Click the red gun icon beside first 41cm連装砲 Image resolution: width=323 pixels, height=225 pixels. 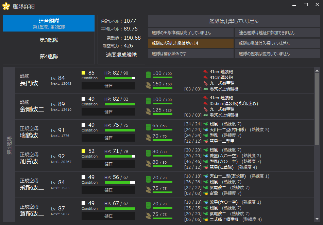tap(205, 71)
